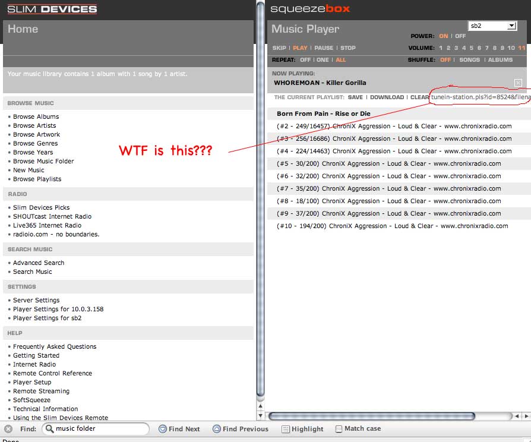Open SHOUTcast Internet Radio
The height and width of the screenshot is (442, 531).
52,216
